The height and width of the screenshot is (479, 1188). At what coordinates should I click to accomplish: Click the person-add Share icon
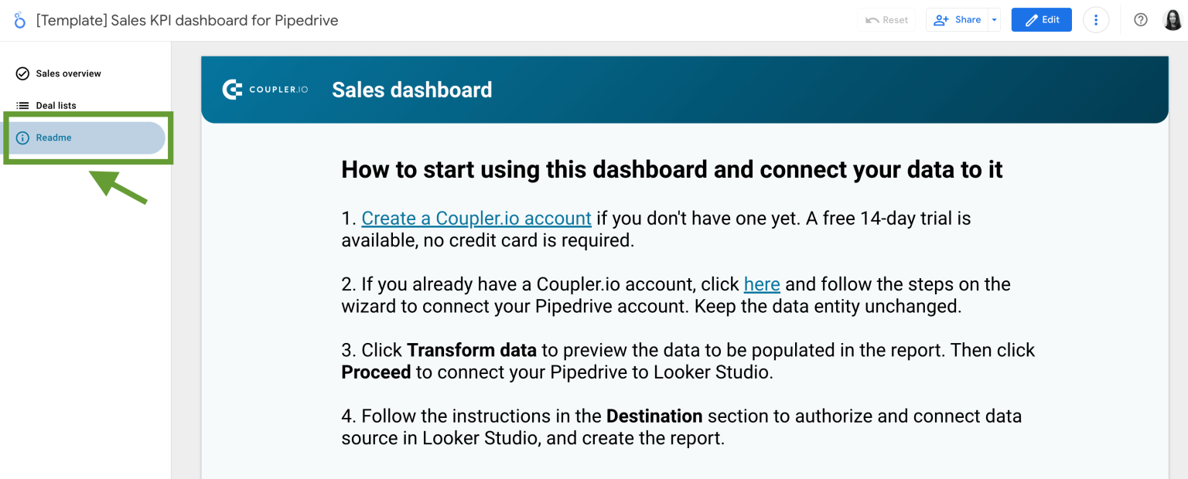[x=942, y=19]
